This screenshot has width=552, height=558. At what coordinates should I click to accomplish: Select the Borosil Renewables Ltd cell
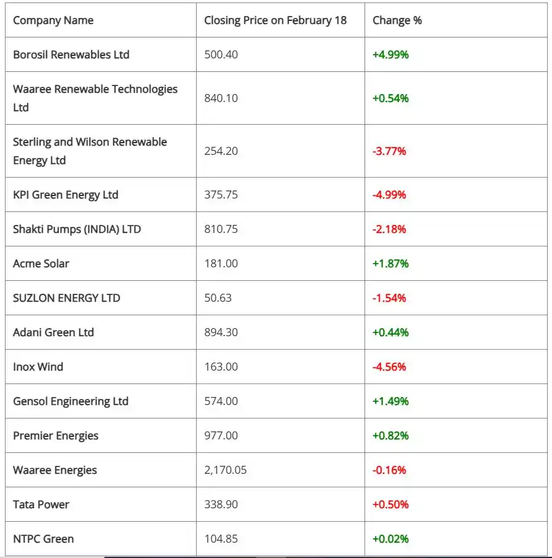71,55
